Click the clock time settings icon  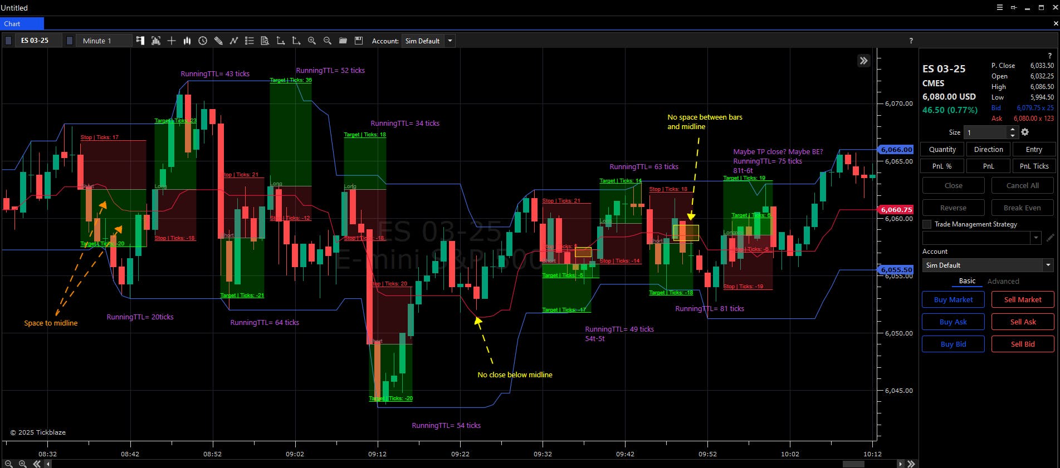(203, 41)
